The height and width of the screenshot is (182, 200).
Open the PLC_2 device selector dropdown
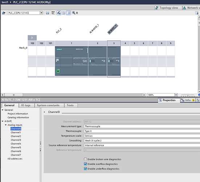click(41, 13)
